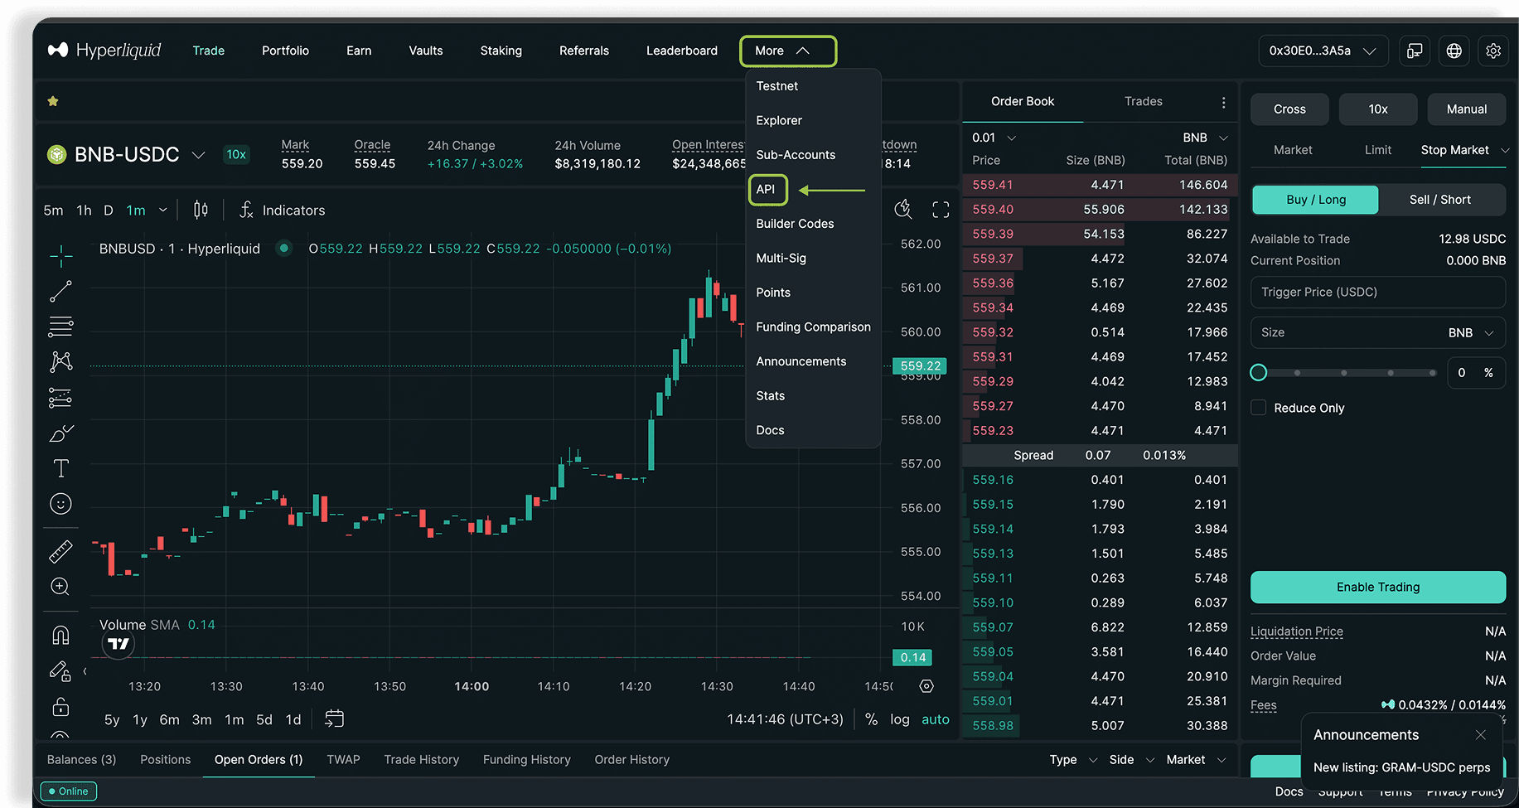Click the chart alert clock icon

pyautogui.click(x=903, y=210)
